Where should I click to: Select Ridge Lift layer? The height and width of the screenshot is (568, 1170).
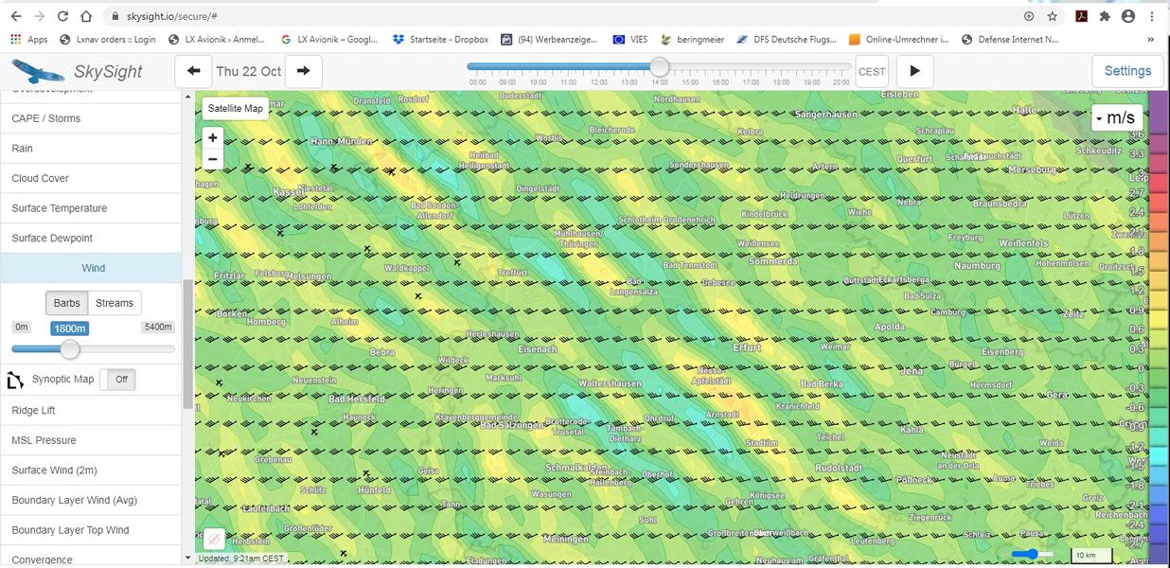pyautogui.click(x=34, y=410)
